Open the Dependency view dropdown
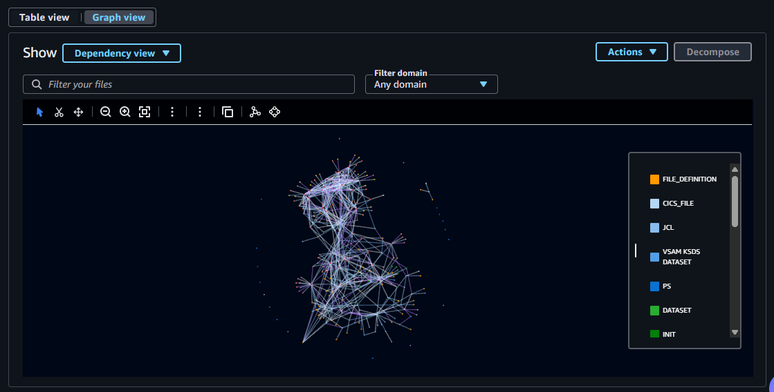 [x=122, y=53]
